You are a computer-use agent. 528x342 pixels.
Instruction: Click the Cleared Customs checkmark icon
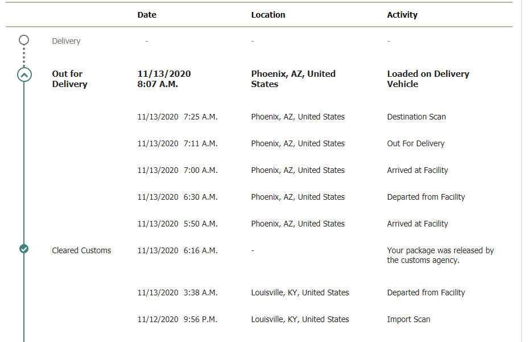[x=24, y=249]
